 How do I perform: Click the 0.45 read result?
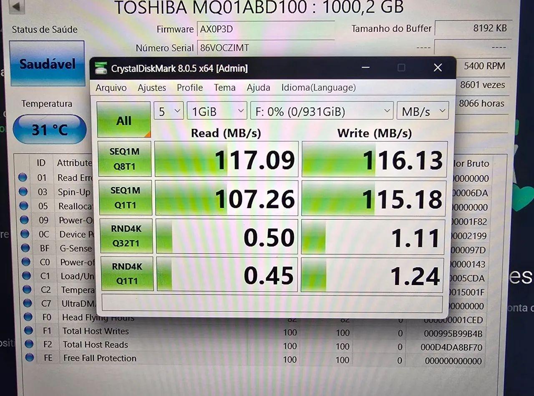click(x=227, y=274)
